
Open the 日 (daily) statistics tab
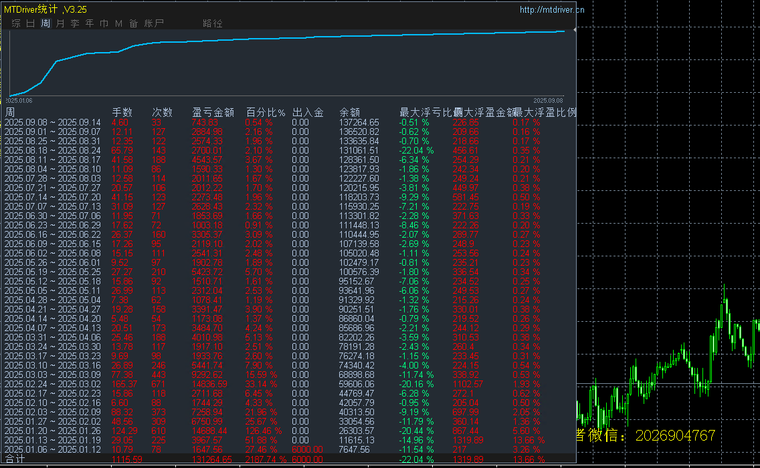pos(31,23)
